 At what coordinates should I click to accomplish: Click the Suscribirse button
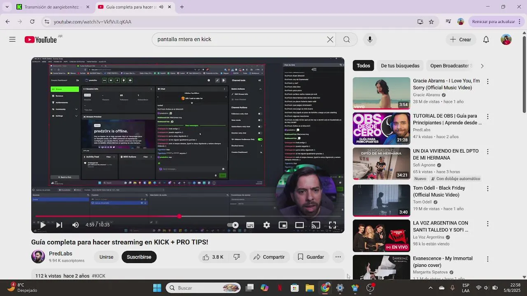139,257
